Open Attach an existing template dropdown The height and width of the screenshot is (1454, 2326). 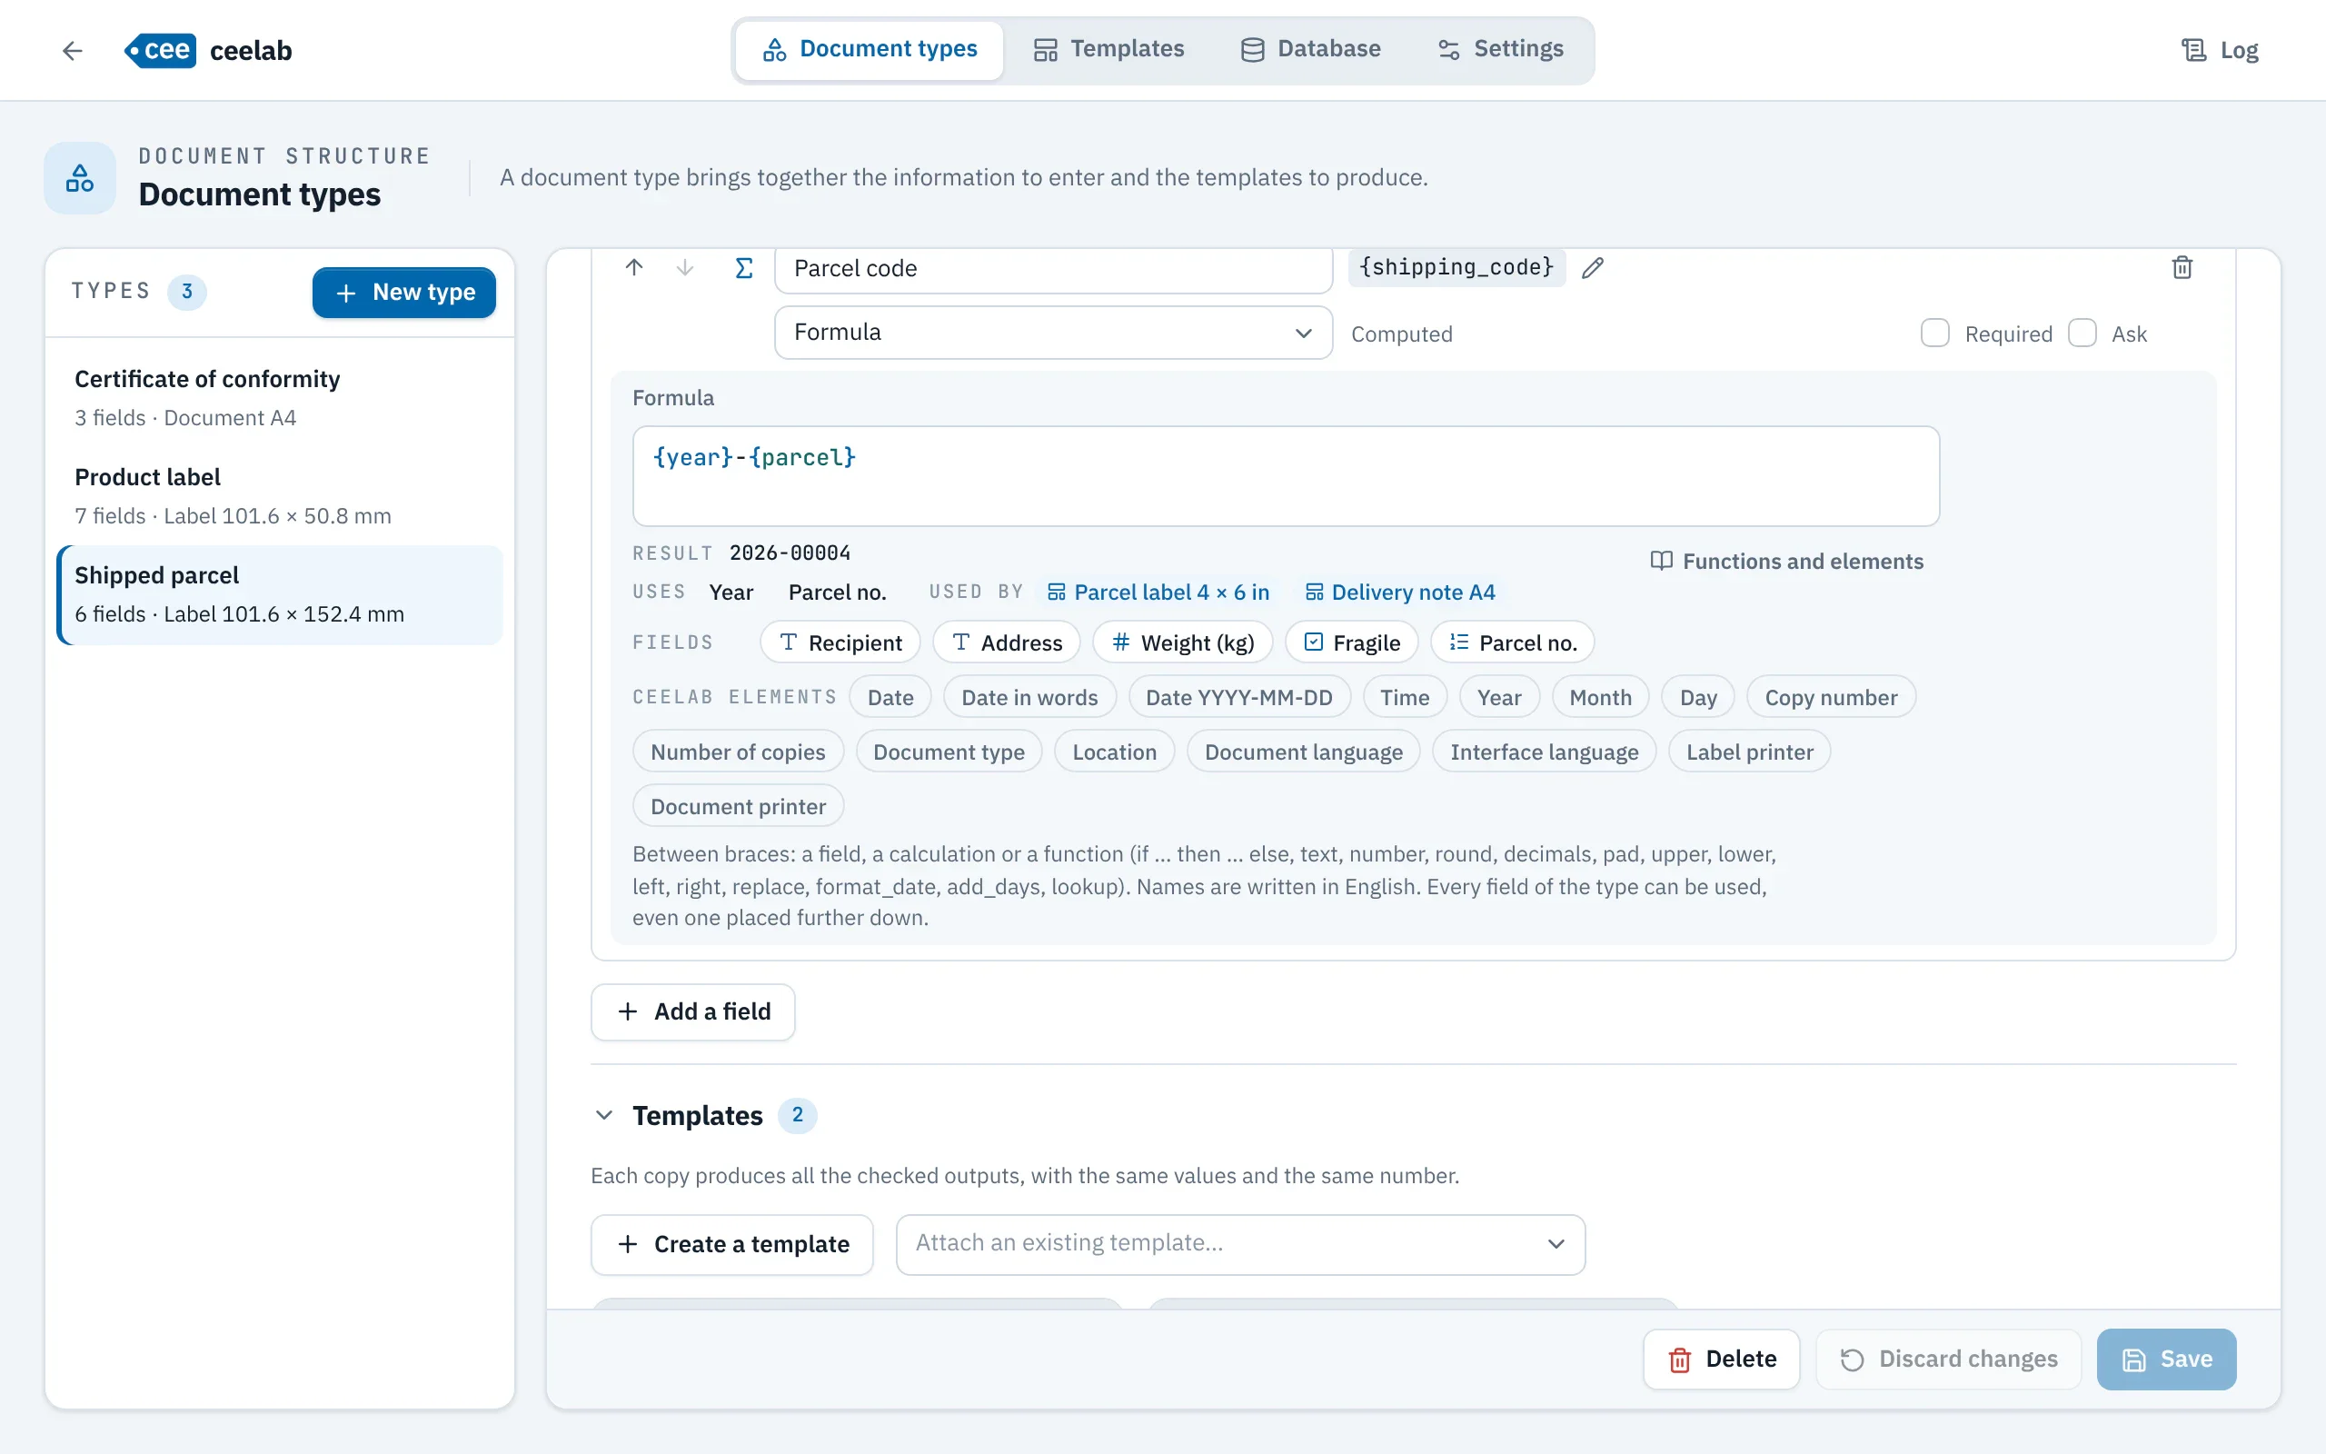tap(1240, 1243)
